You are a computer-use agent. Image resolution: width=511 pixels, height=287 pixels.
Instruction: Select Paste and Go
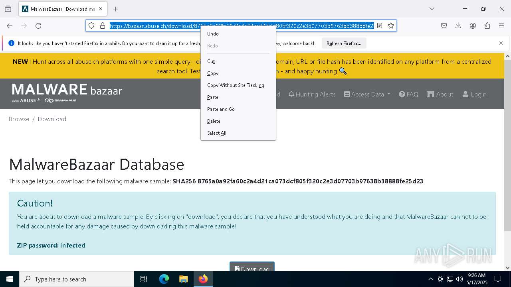pos(238,109)
